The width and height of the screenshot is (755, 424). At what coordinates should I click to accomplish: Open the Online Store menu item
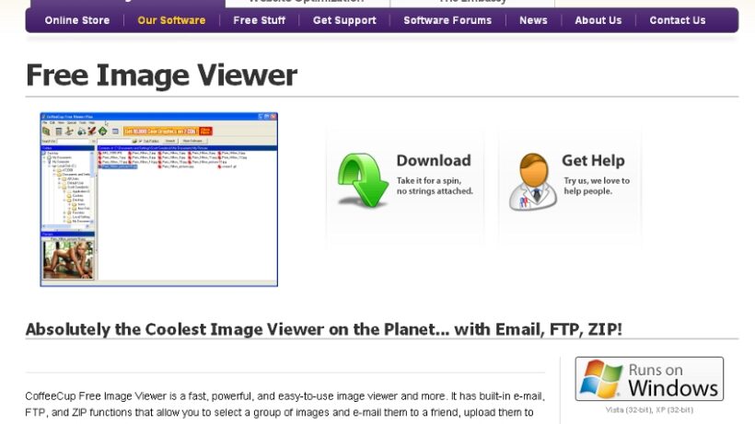pyautogui.click(x=77, y=20)
